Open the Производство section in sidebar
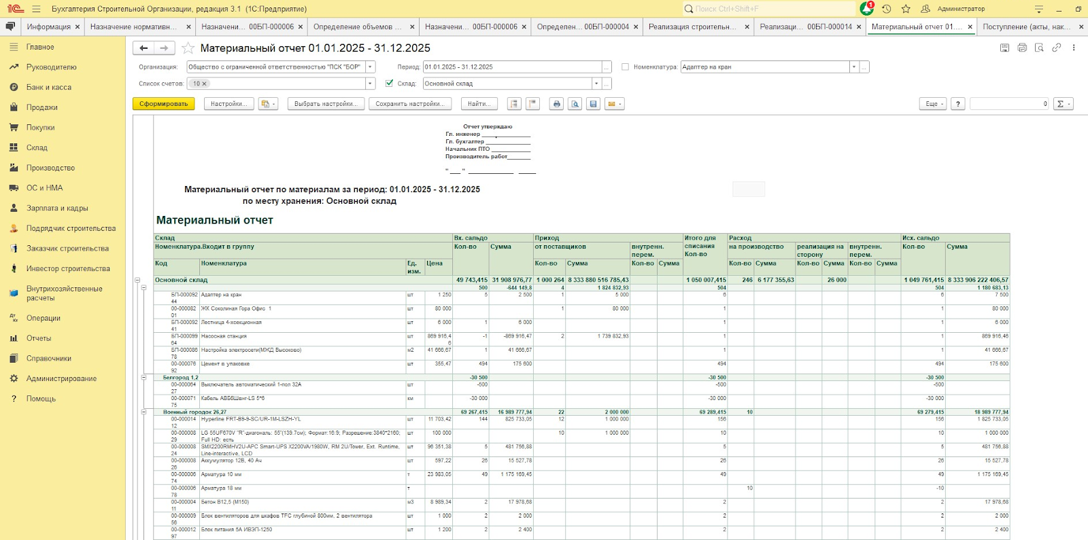Image resolution: width=1088 pixels, height=540 pixels. 50,168
